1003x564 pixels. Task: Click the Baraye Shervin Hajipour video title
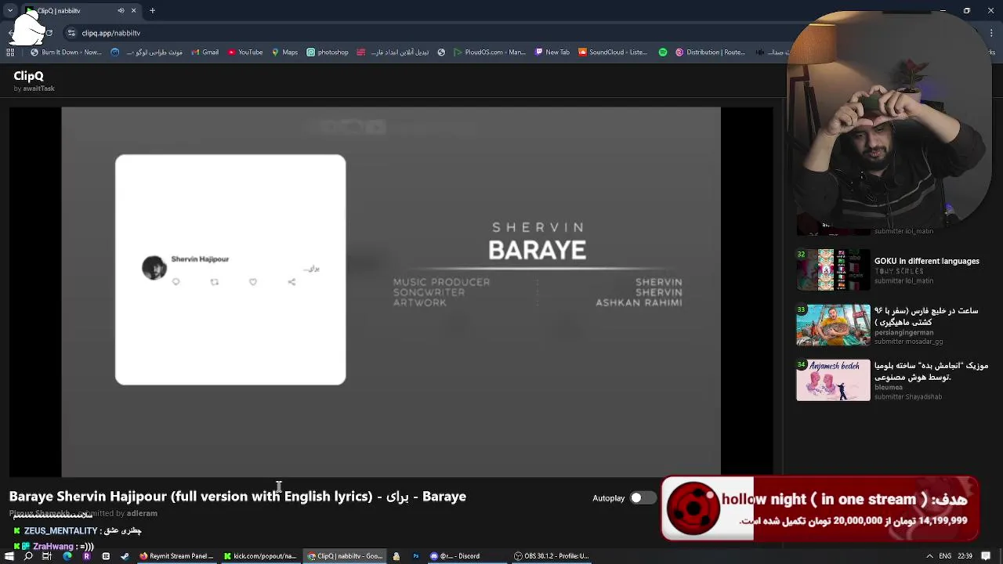point(237,497)
